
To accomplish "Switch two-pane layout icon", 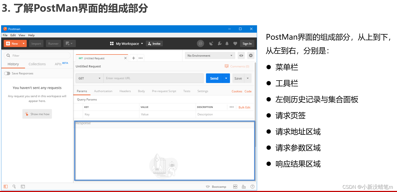I will tap(235, 187).
